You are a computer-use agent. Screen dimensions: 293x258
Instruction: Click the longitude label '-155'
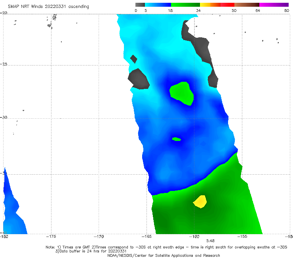pyautogui.click(x=242, y=237)
